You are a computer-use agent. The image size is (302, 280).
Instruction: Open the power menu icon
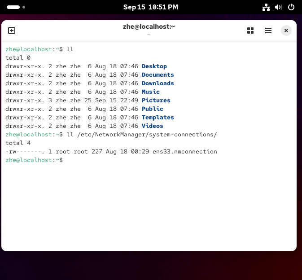[291, 7]
